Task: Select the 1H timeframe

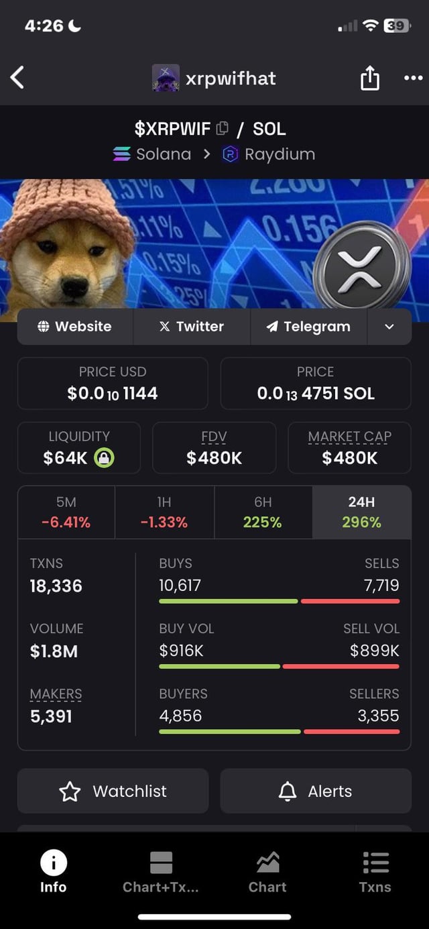Action: [x=164, y=512]
